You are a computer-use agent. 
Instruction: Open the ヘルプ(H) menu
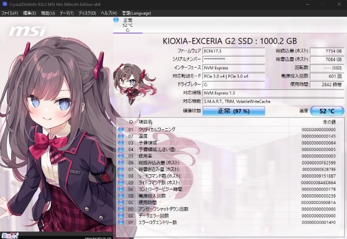pyautogui.click(x=109, y=13)
